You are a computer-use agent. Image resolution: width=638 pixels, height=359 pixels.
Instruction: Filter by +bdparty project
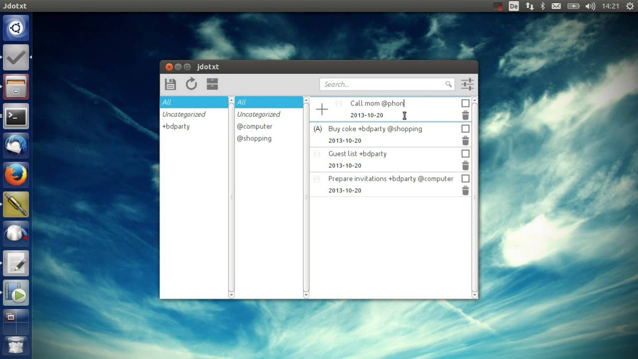(194, 126)
